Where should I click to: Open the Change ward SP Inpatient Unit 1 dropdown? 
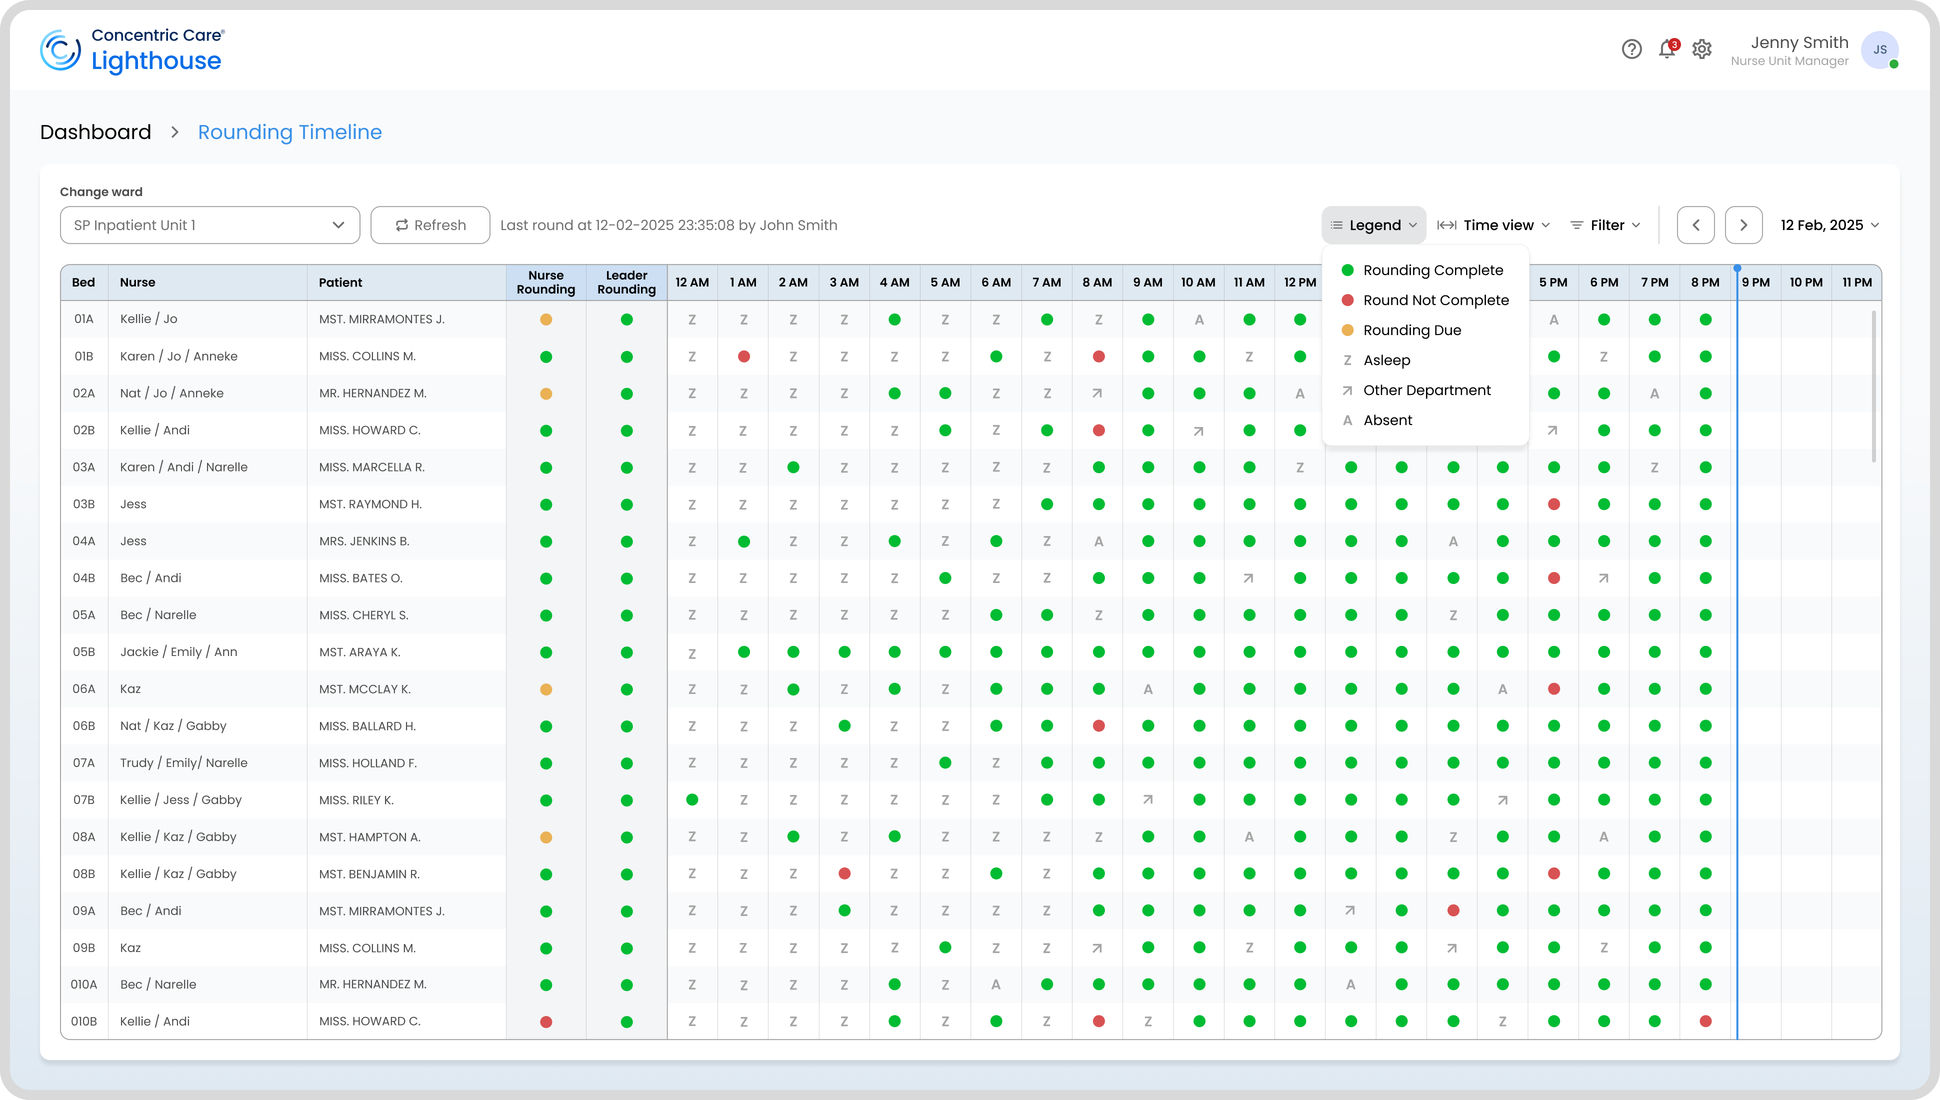pos(210,225)
